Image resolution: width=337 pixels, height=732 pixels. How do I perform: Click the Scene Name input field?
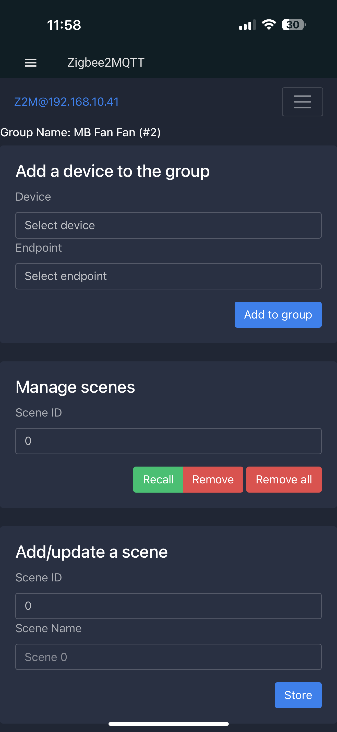pyautogui.click(x=168, y=657)
